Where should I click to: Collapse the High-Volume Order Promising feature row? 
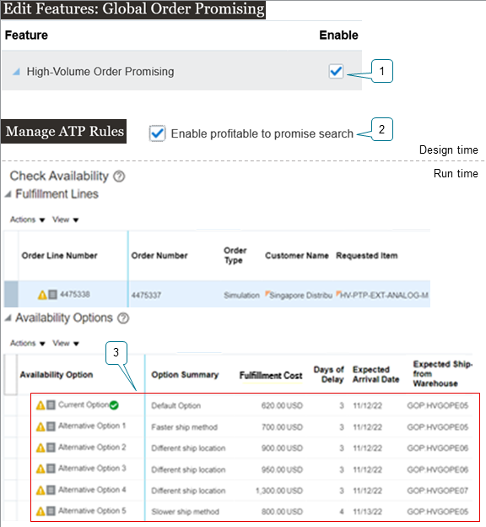pyautogui.click(x=16, y=71)
